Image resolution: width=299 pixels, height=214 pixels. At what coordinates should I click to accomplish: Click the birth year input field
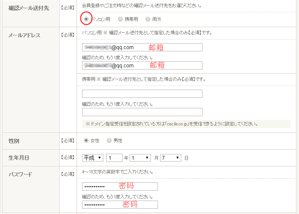tap(114, 158)
